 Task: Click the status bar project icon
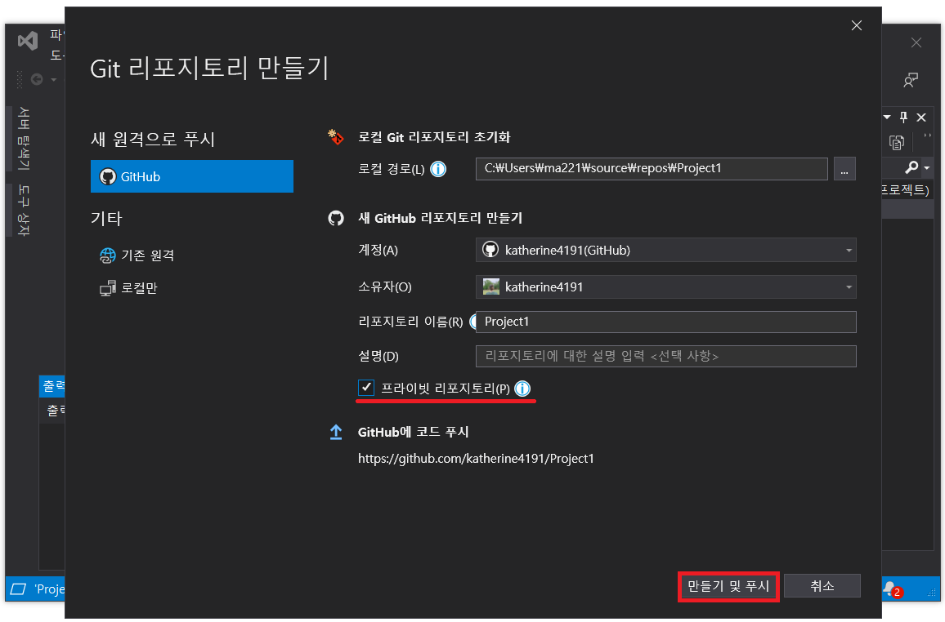19,589
